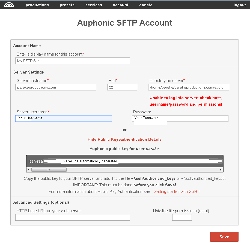
Task: Focus the Server username field
Action: pyautogui.click(x=64, y=118)
